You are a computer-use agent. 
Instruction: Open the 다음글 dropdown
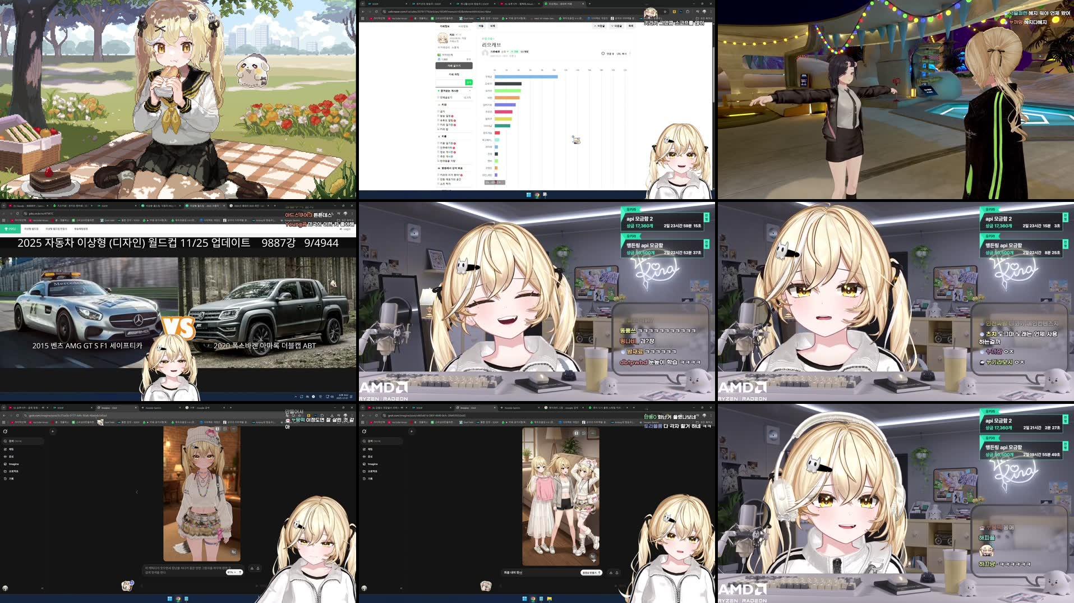pyautogui.click(x=616, y=26)
